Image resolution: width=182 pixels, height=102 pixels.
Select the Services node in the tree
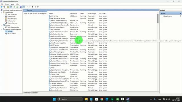click(x=10, y=31)
